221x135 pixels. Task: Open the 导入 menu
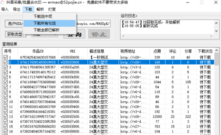tap(5, 9)
